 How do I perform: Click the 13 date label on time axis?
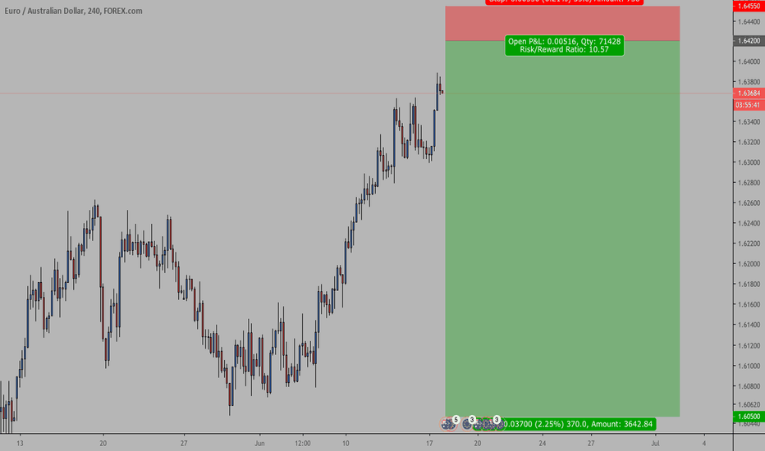pos(20,443)
